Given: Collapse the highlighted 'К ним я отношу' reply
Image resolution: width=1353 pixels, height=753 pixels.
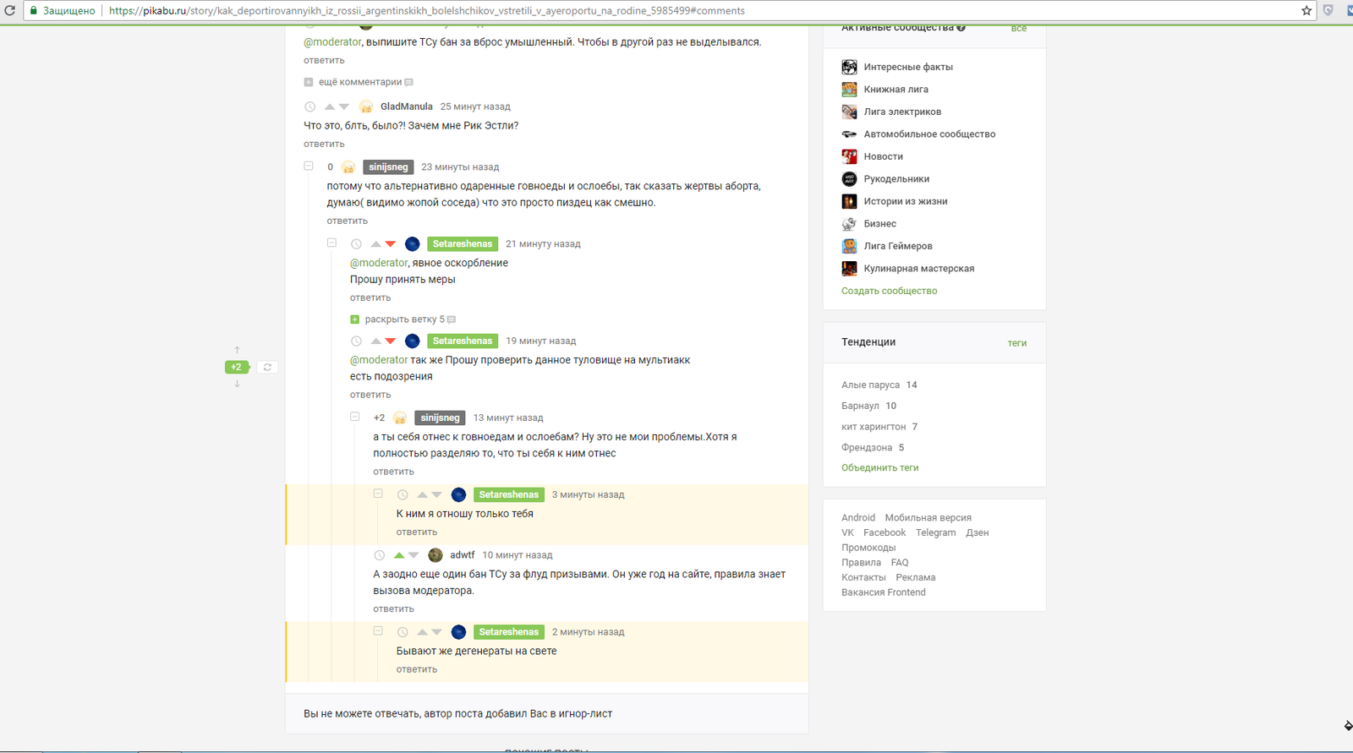Looking at the screenshot, I should coord(378,494).
